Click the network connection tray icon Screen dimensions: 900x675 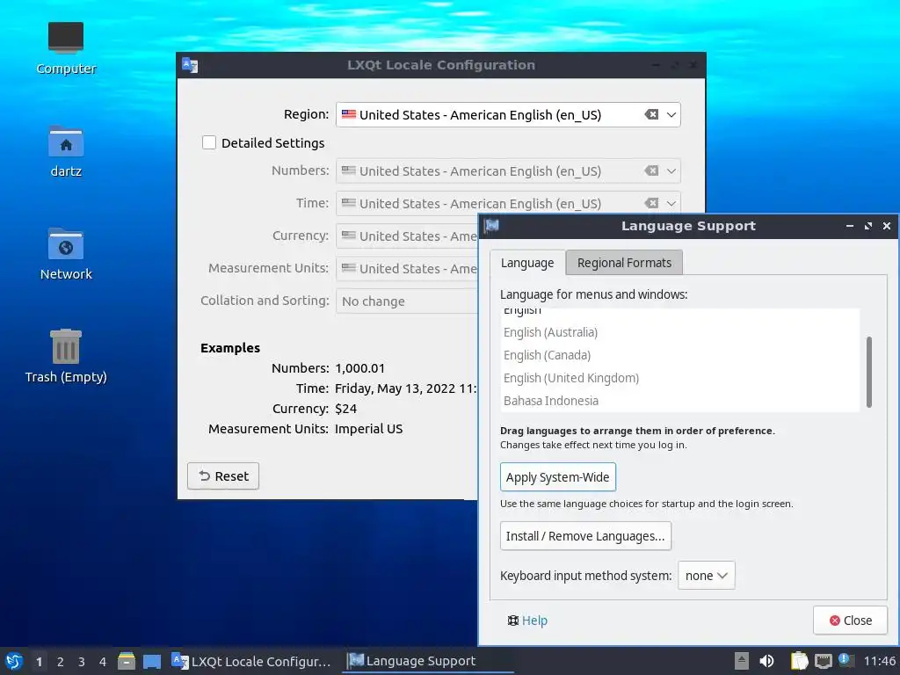[823, 661]
